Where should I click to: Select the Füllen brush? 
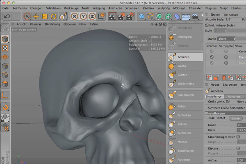185,107
